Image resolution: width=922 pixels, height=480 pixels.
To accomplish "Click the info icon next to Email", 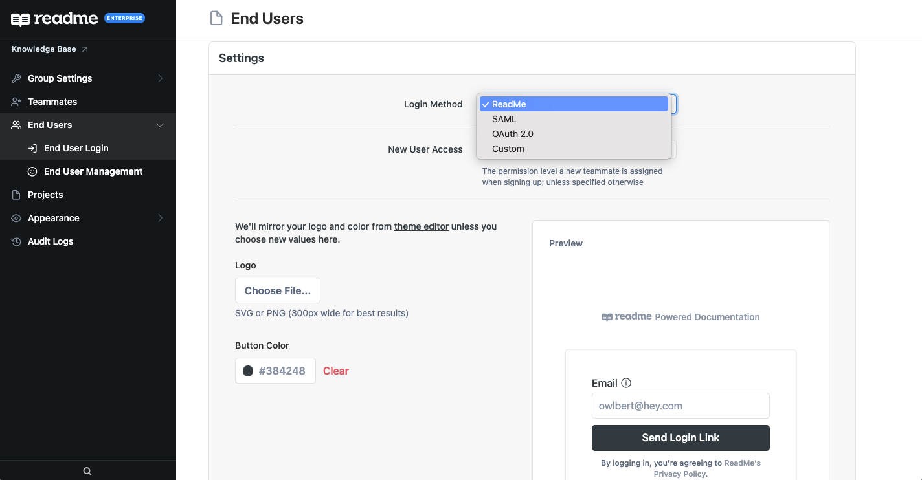I will coord(626,383).
